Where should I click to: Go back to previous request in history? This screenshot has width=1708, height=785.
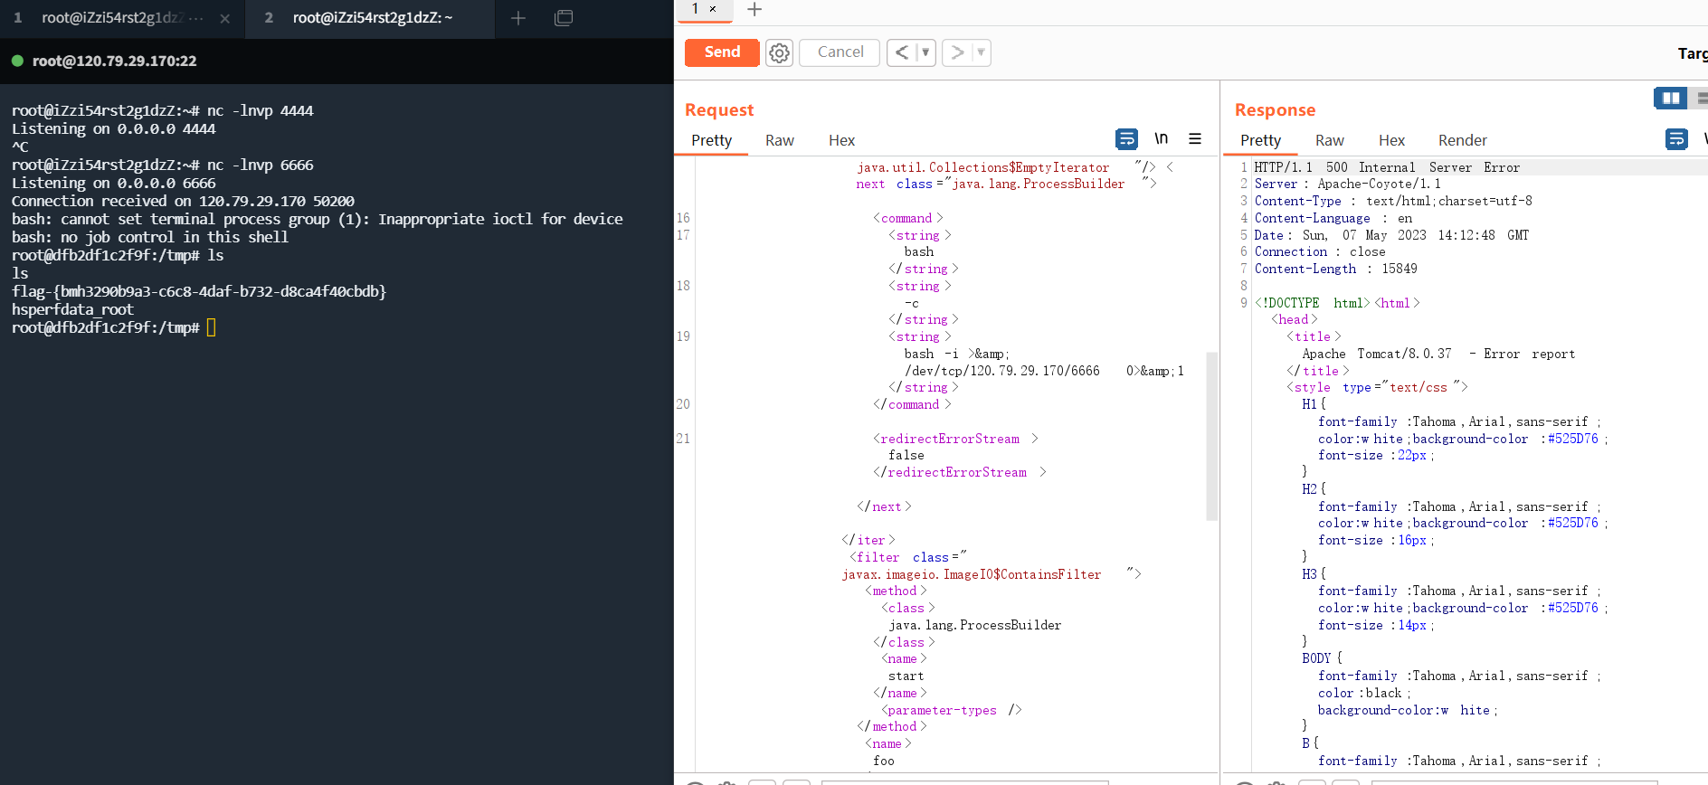902,52
